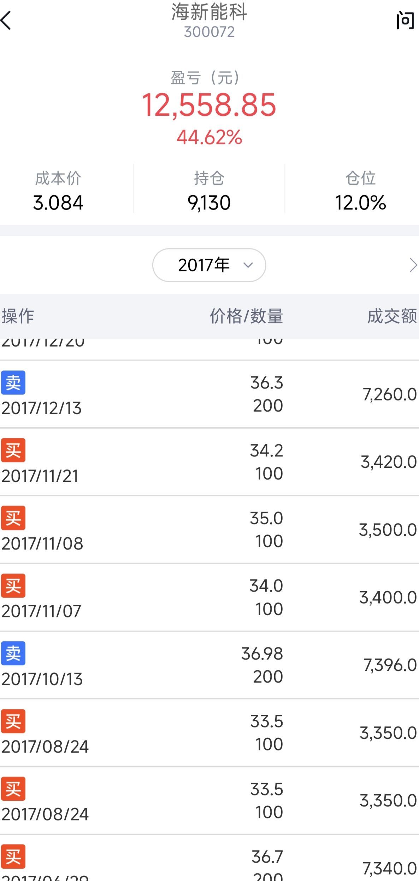
Task: Tap buy icon for 2017/11/08 trade
Action: click(x=13, y=518)
